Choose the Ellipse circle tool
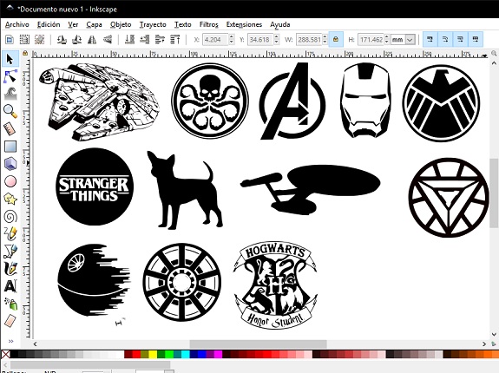499x373 pixels. point(10,181)
